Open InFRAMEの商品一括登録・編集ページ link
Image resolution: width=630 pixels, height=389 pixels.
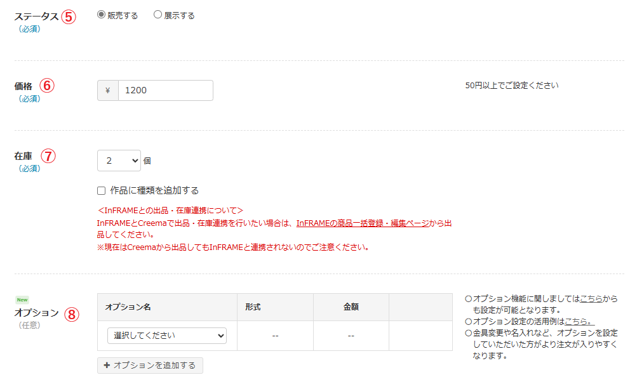362,223
